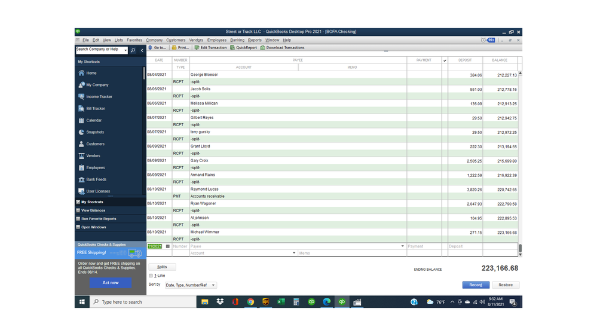Screen dimensions: 597x336
Task: Click the Go to toolbar button
Action: tap(157, 48)
